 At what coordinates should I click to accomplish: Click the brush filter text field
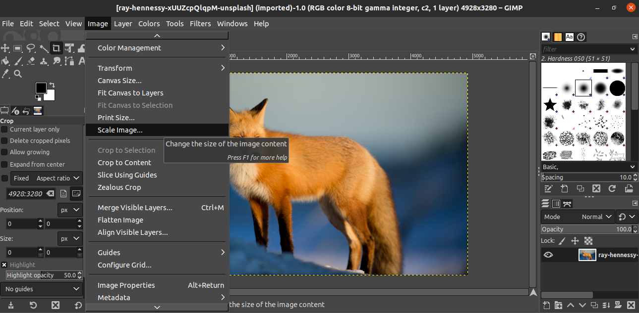click(x=584, y=49)
